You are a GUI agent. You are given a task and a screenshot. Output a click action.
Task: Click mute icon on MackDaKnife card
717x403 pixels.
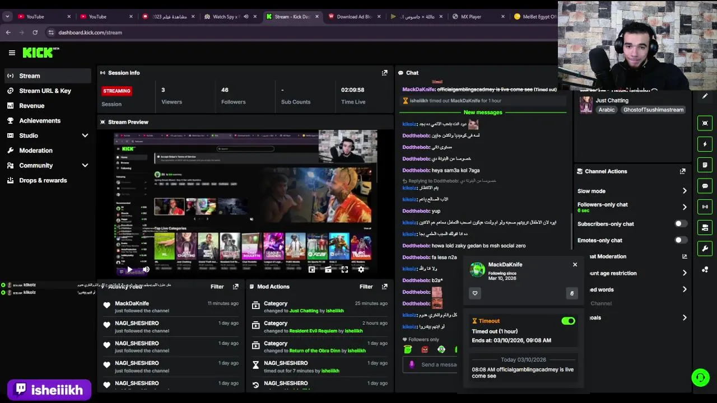(571, 293)
